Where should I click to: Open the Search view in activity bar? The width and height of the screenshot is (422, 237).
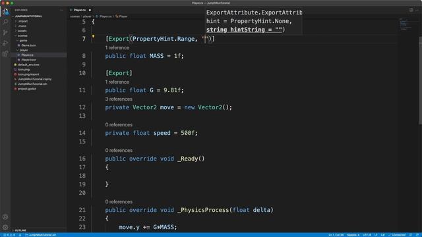click(5, 22)
